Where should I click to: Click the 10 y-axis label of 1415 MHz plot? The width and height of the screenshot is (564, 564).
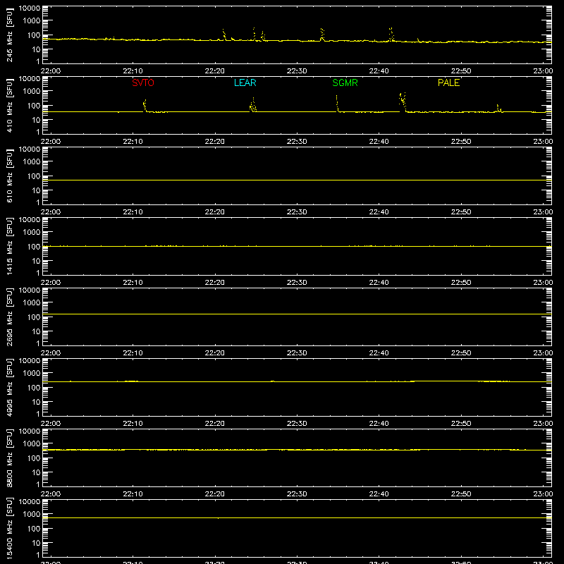37,261
